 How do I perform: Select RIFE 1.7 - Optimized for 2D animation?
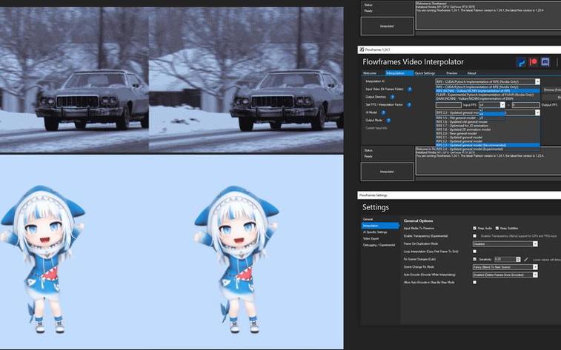pyautogui.click(x=488, y=126)
